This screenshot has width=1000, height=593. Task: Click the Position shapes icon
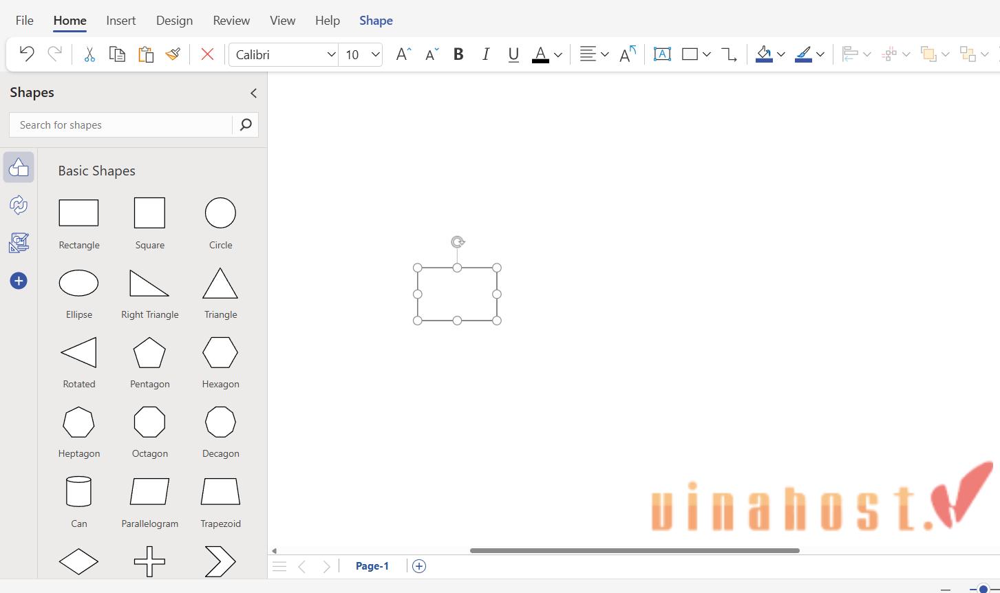(x=889, y=54)
